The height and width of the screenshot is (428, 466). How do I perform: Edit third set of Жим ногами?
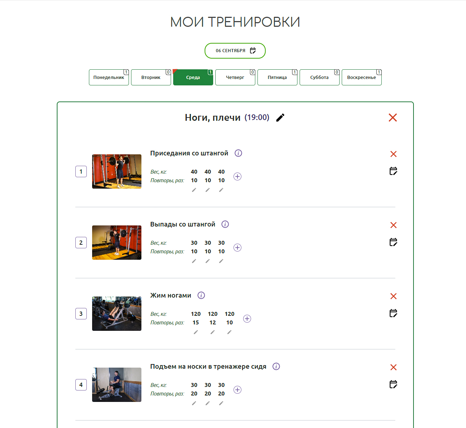229,332
